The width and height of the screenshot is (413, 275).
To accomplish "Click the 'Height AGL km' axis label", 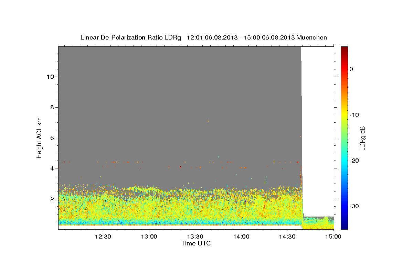I will pos(40,137).
